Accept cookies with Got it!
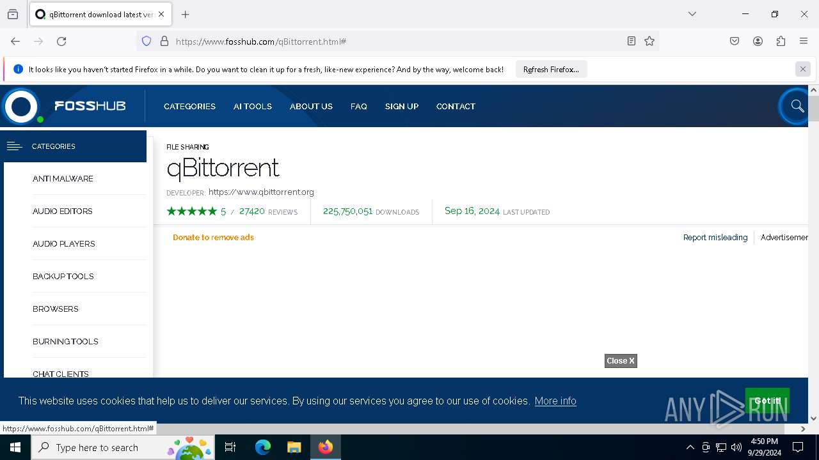Image resolution: width=819 pixels, height=460 pixels. (x=767, y=401)
